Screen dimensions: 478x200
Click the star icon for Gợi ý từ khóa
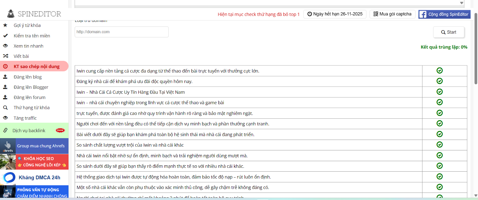(x=5, y=25)
